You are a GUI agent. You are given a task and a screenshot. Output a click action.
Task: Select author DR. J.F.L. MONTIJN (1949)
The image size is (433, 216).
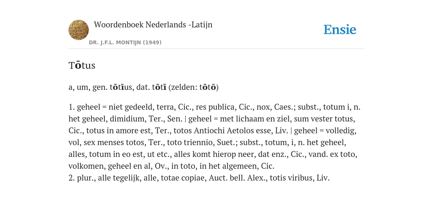pyautogui.click(x=125, y=43)
